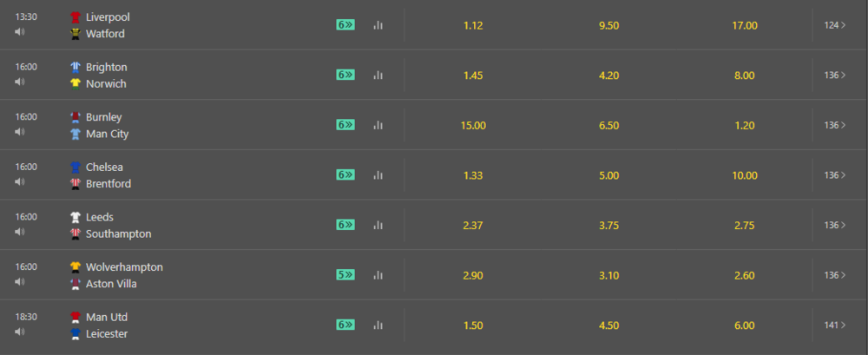Expand 141 markets for Man Utd match

click(835, 325)
